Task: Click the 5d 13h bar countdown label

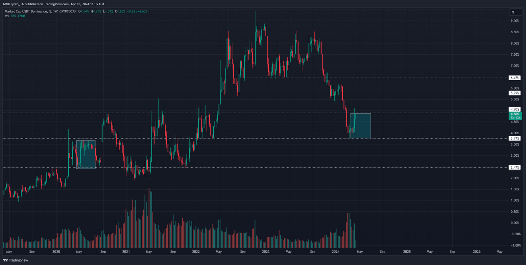Action: coord(515,118)
